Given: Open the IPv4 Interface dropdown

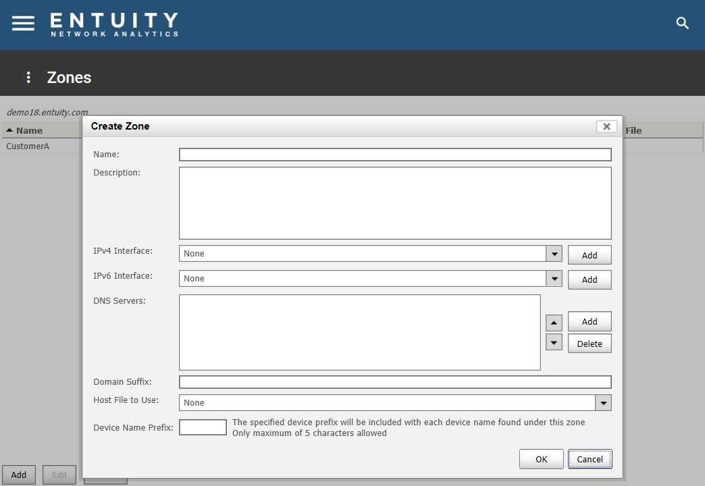Looking at the screenshot, I should 554,253.
